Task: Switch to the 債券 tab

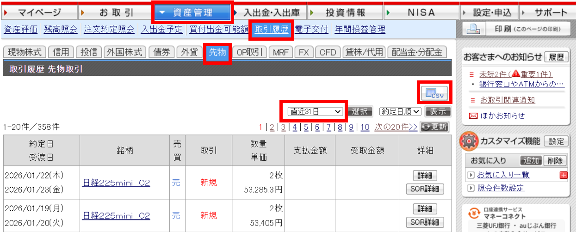Action: tap(161, 52)
